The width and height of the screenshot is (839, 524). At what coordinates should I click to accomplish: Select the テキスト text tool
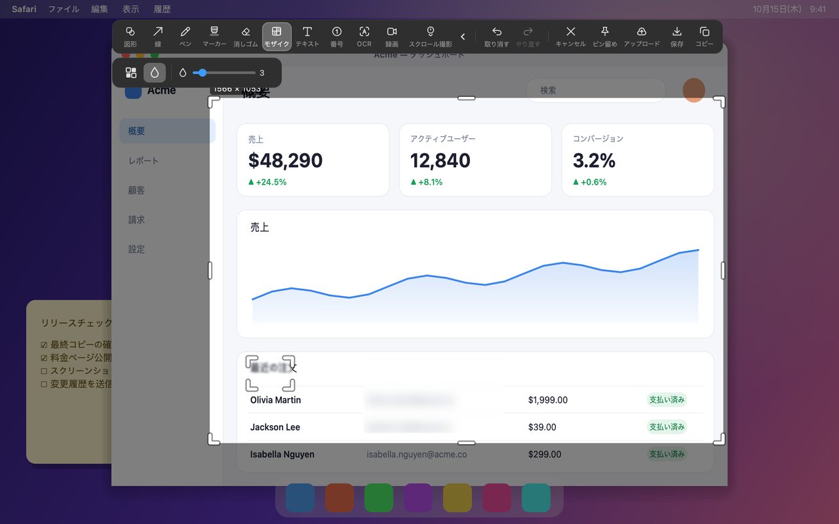307,37
